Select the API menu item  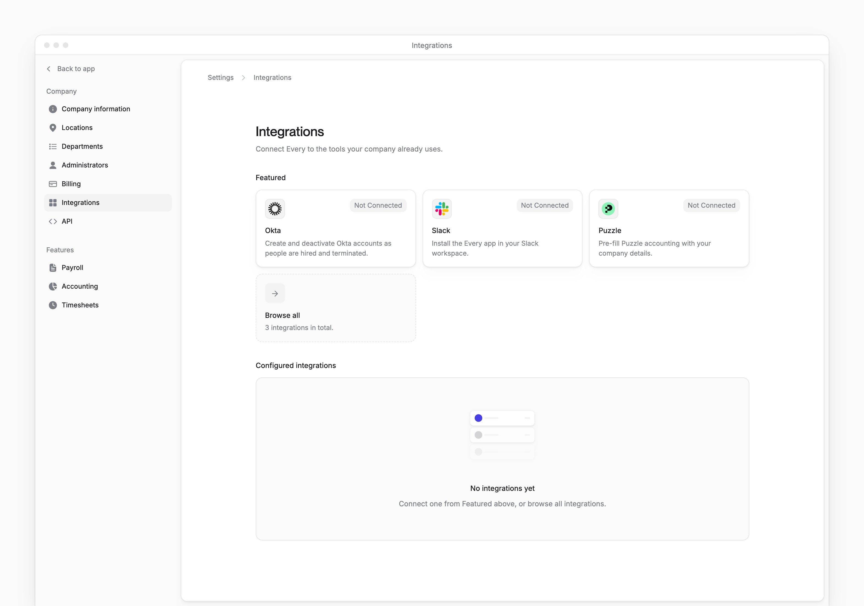[x=108, y=221]
